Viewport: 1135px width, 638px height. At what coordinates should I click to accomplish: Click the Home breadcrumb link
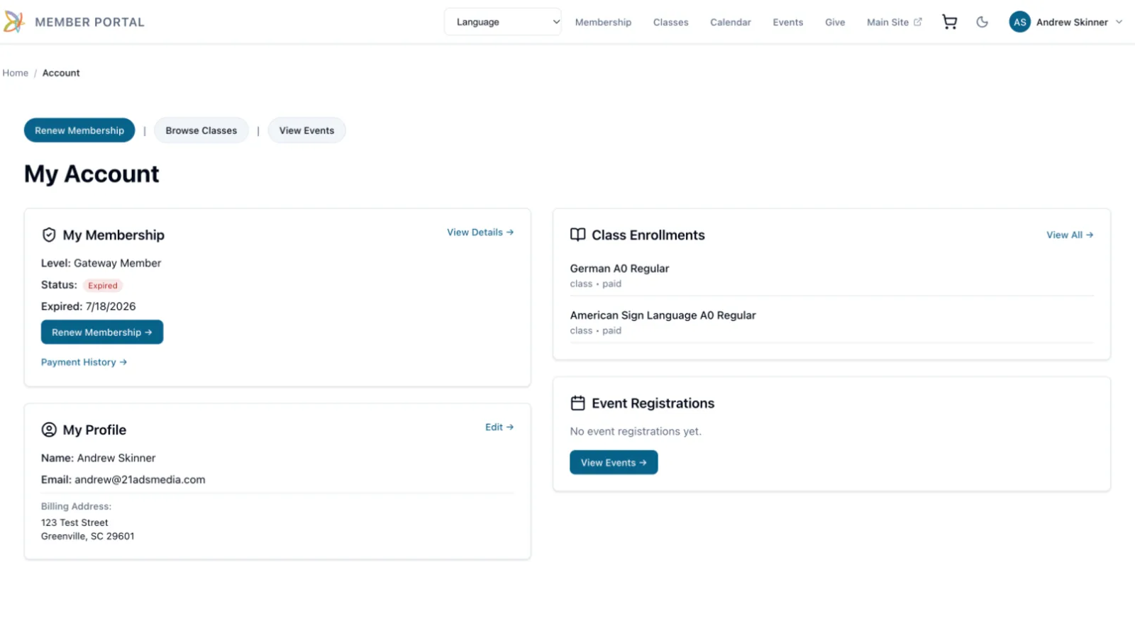pyautogui.click(x=15, y=73)
